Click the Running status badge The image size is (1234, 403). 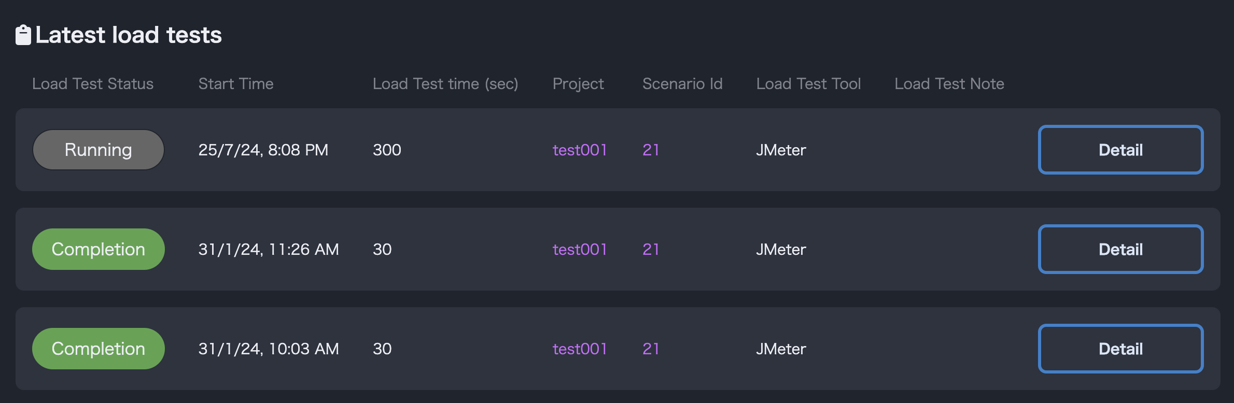pos(99,150)
